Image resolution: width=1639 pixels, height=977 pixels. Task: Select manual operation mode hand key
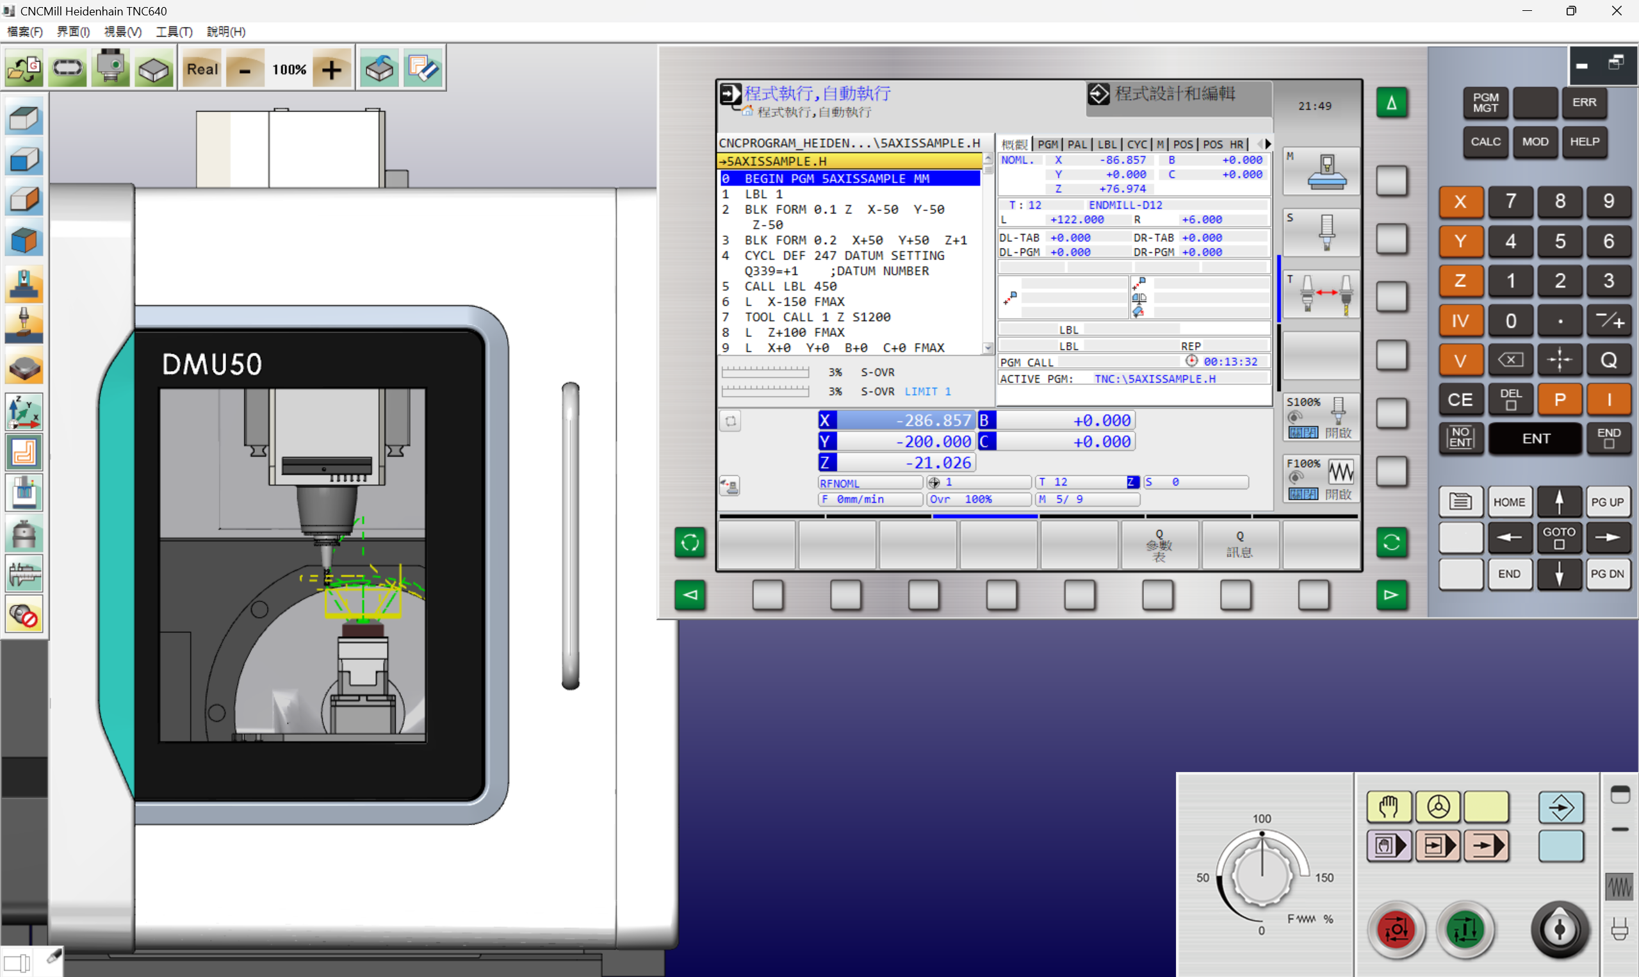tap(1389, 807)
